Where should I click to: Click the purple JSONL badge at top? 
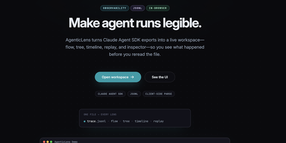click(x=137, y=8)
